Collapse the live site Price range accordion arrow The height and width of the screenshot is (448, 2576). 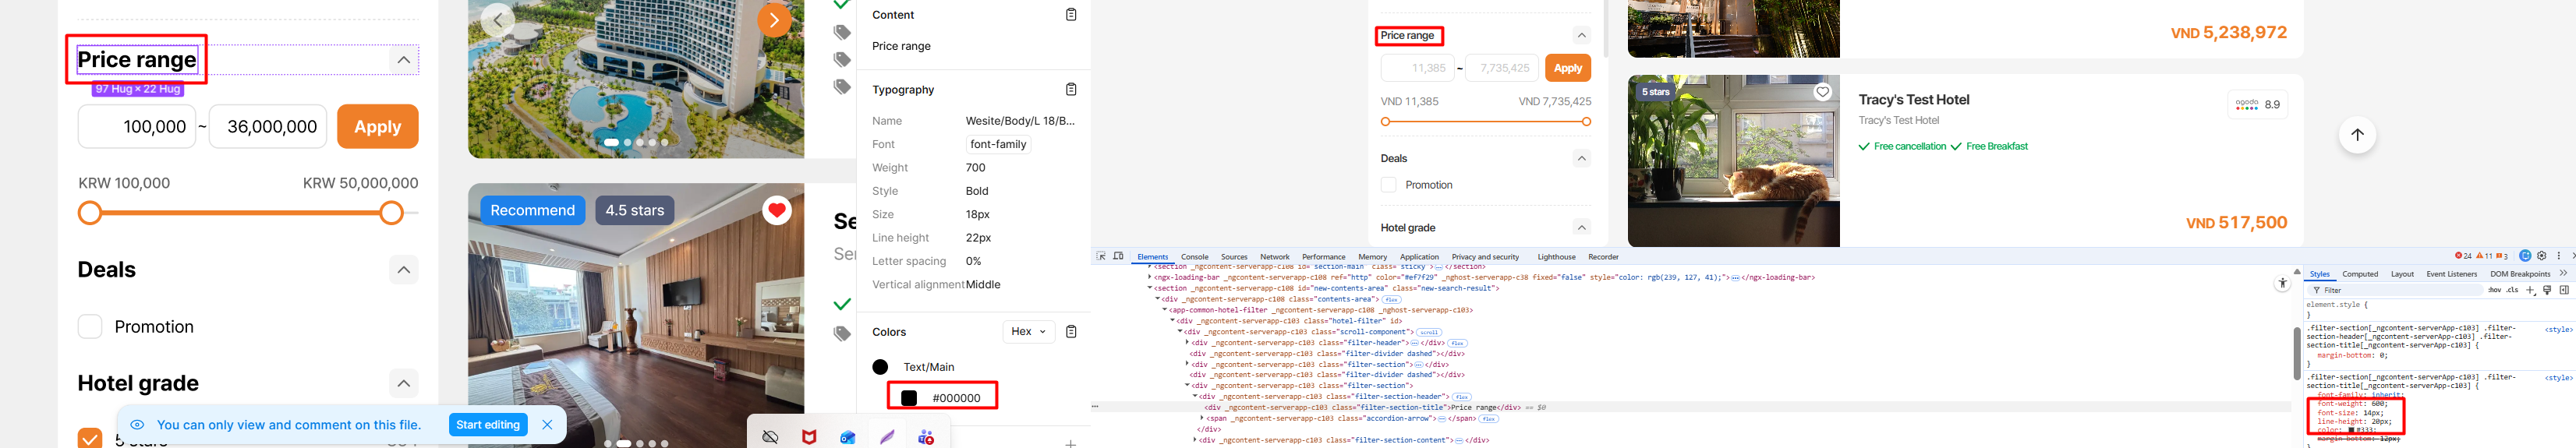click(1581, 36)
